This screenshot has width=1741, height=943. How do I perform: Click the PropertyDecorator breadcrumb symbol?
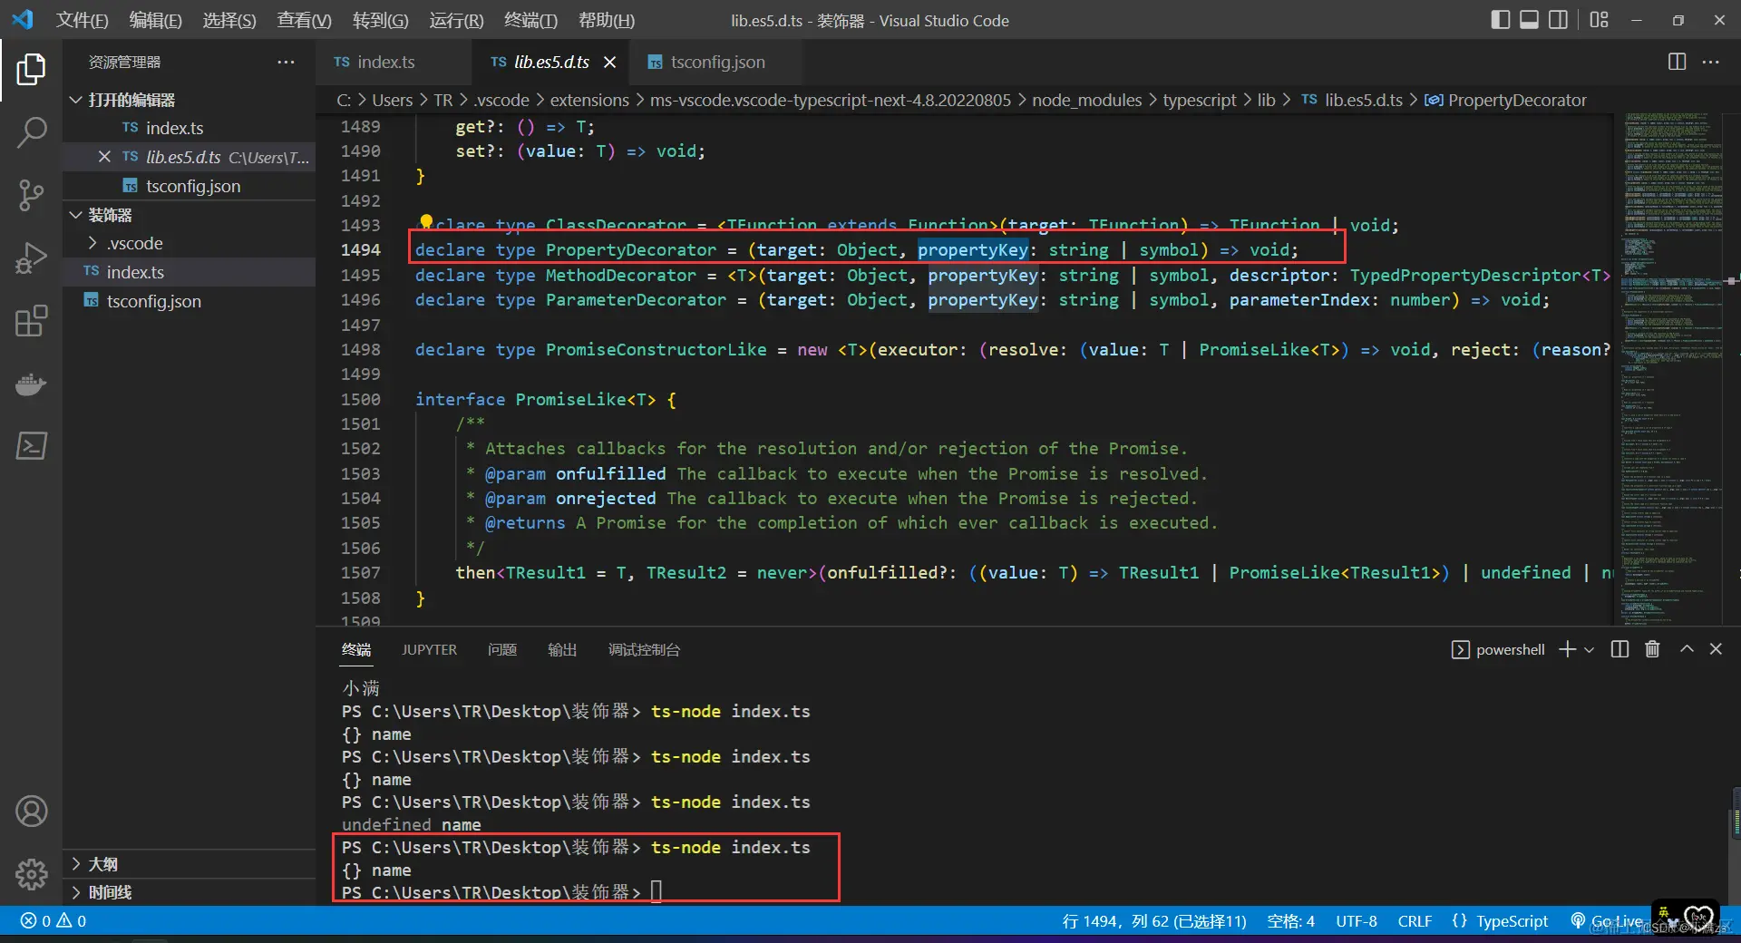click(1505, 100)
